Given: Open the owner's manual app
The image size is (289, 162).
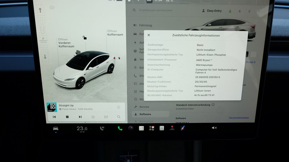Looking at the screenshot, I should [162, 128].
